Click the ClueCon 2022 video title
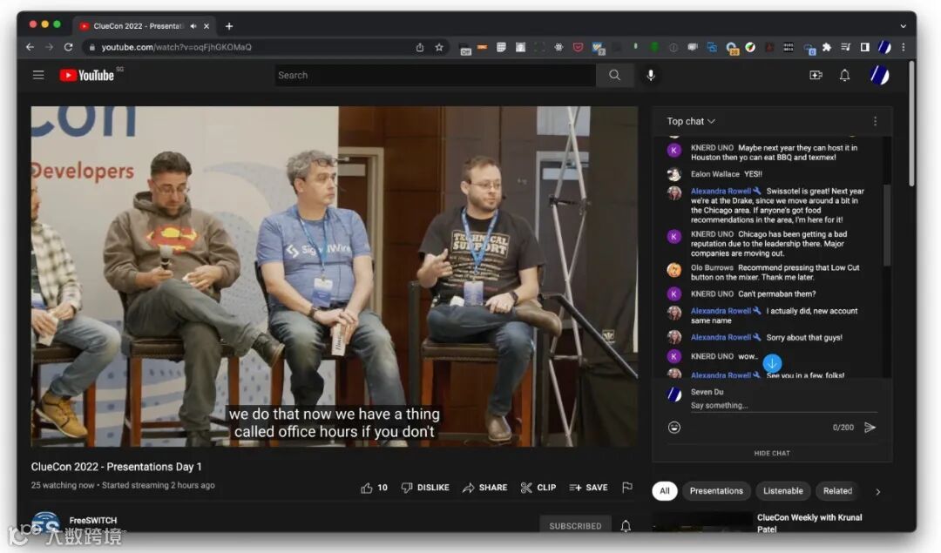 (x=117, y=467)
